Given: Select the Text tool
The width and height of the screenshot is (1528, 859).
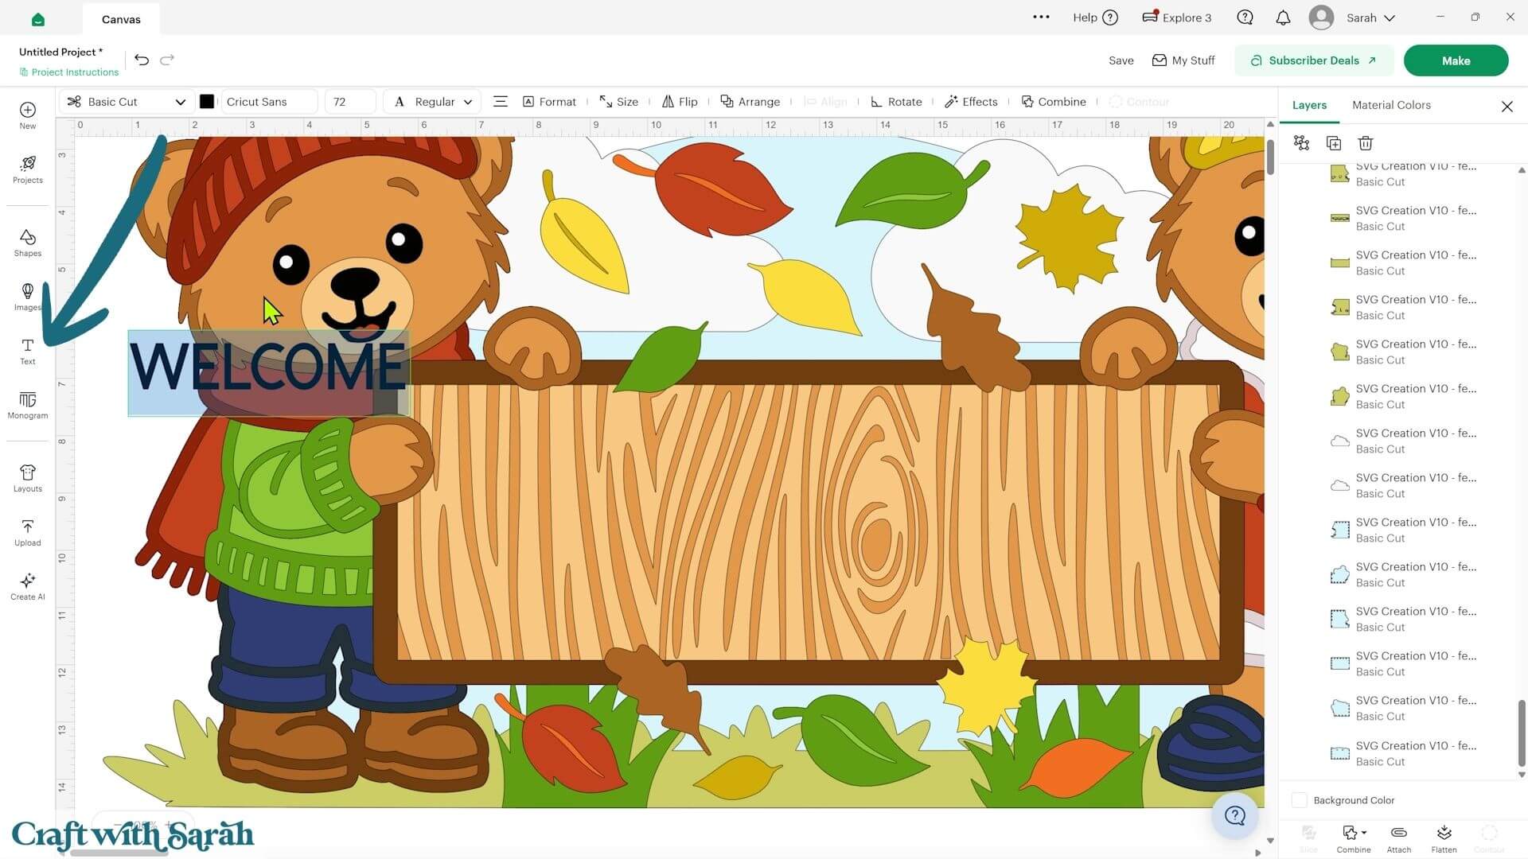Looking at the screenshot, I should click(x=27, y=351).
